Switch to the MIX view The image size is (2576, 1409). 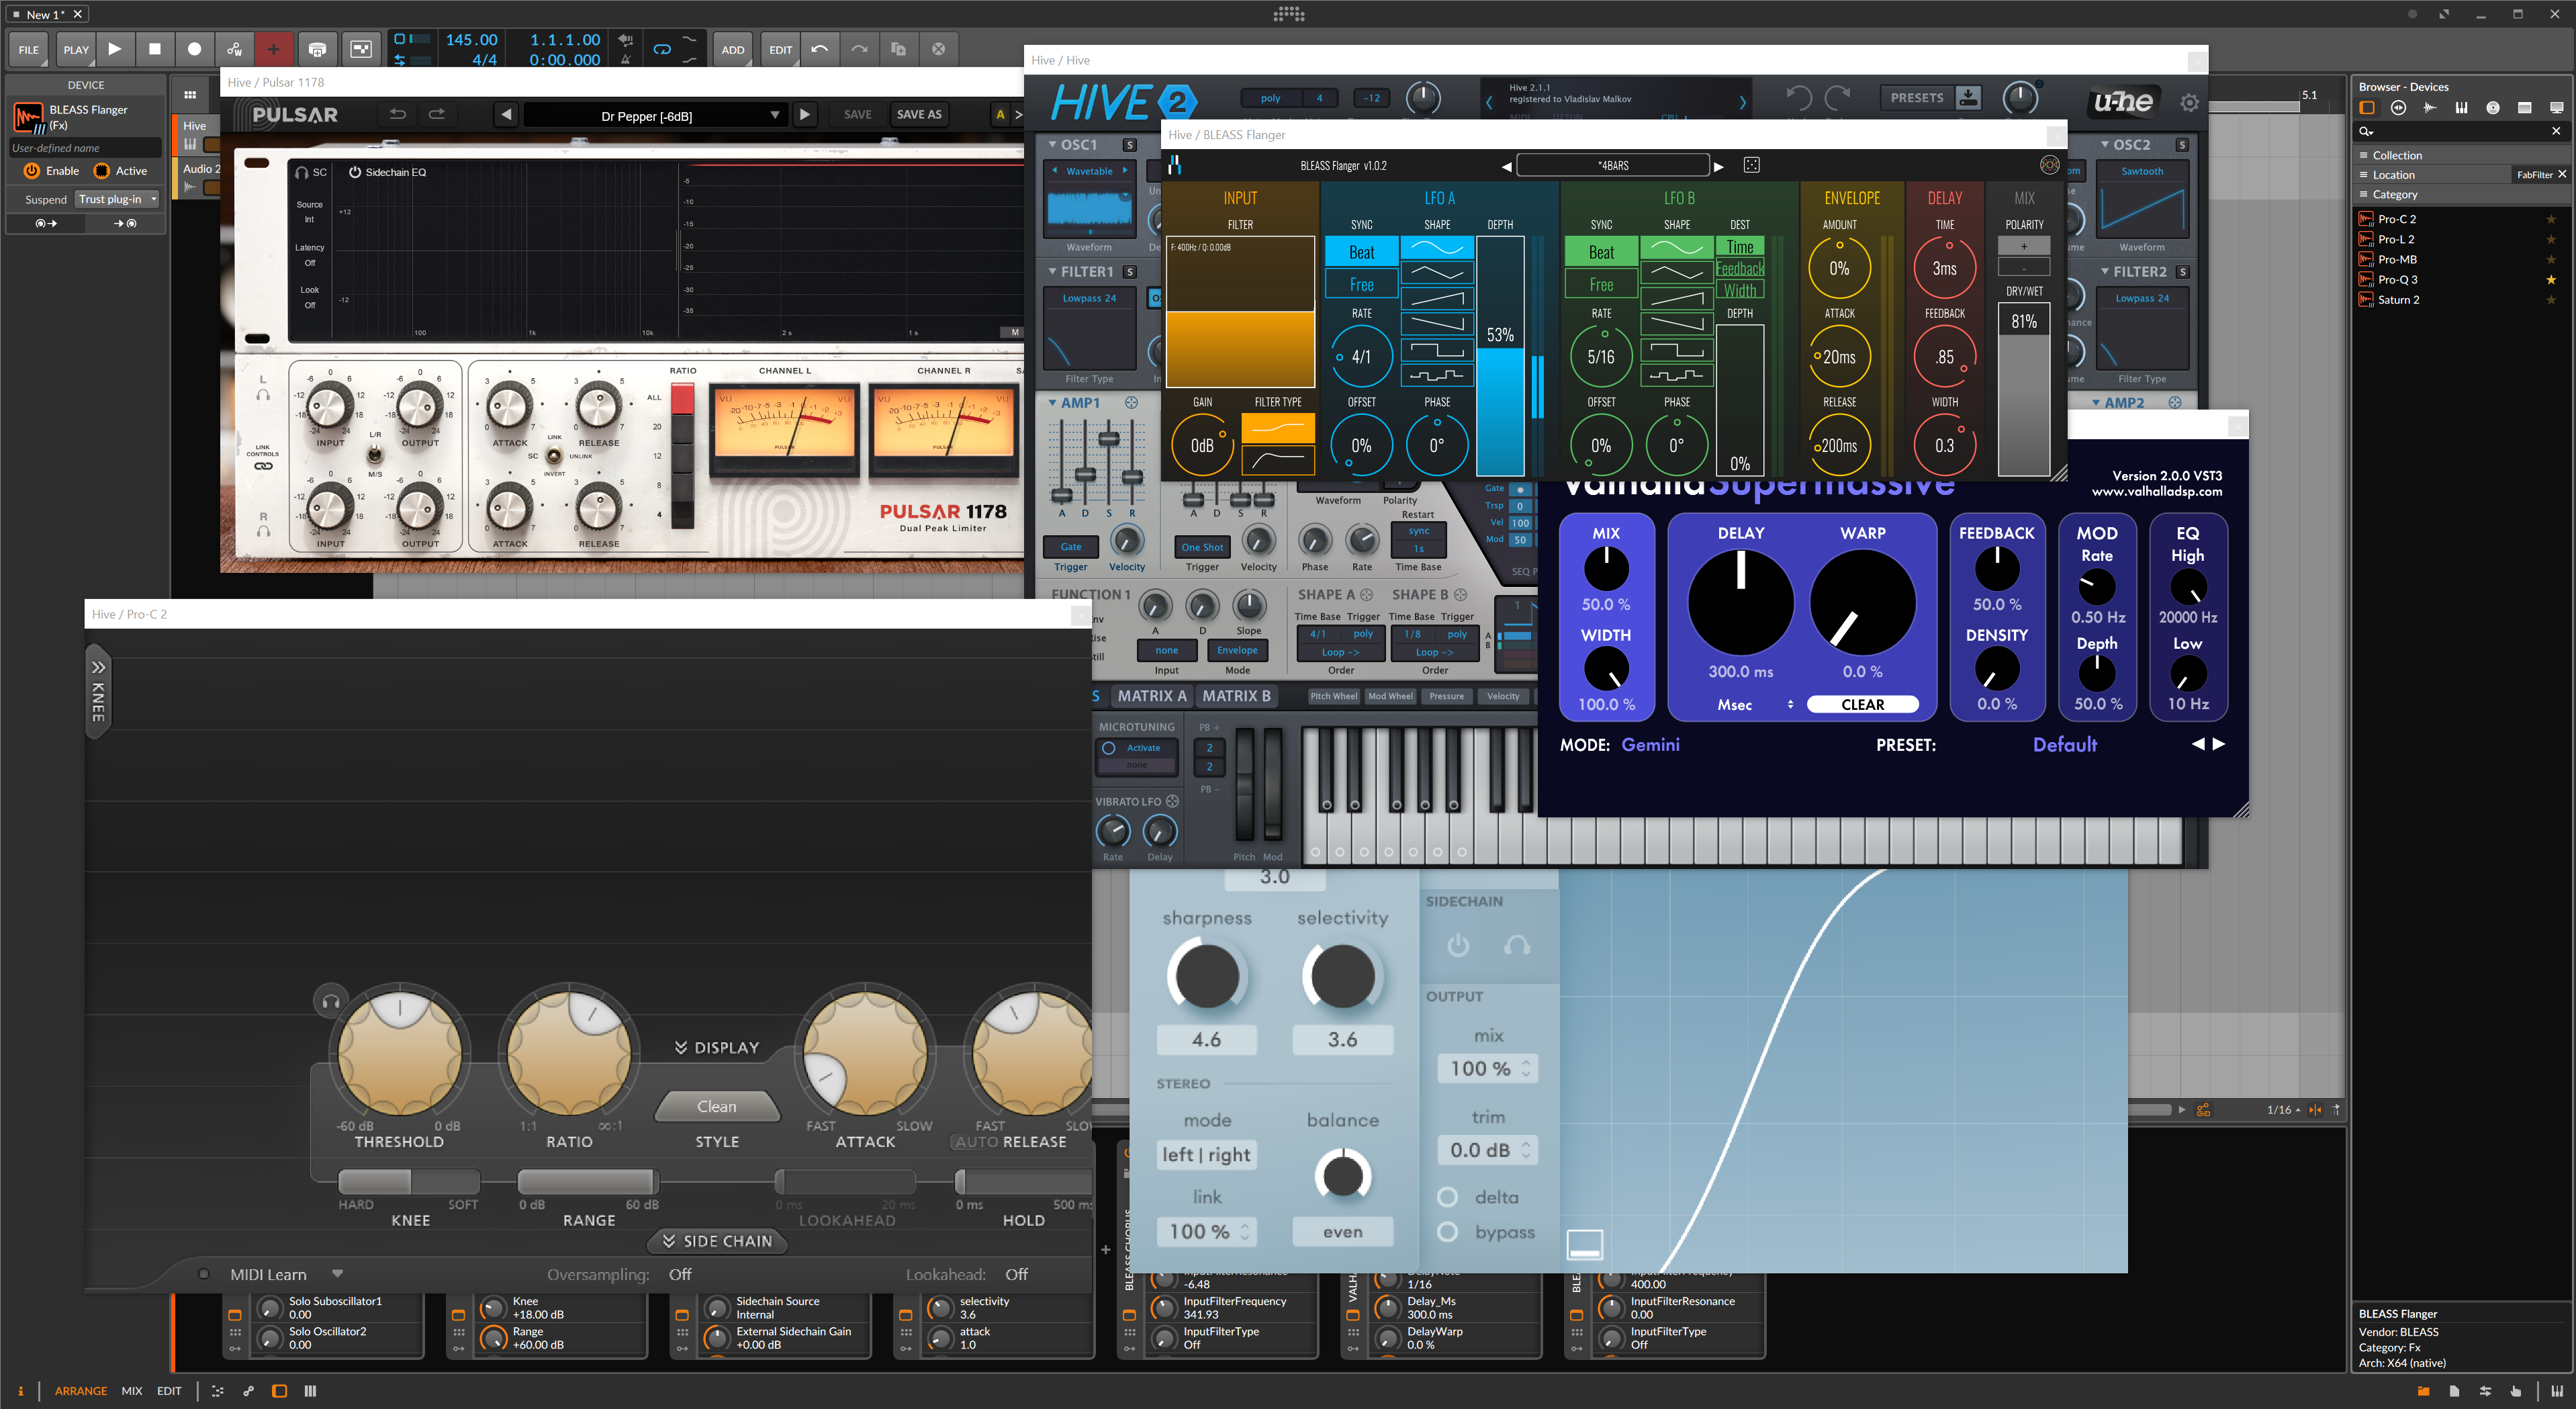pos(132,1391)
